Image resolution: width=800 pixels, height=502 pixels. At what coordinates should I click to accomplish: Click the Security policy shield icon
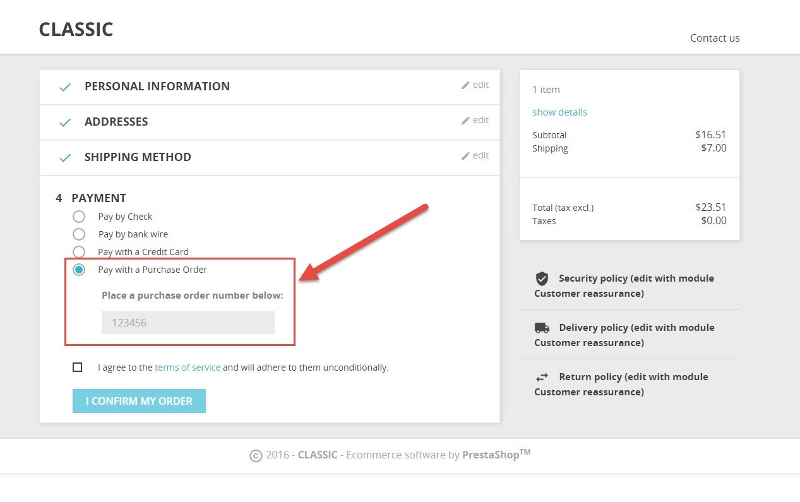(542, 278)
